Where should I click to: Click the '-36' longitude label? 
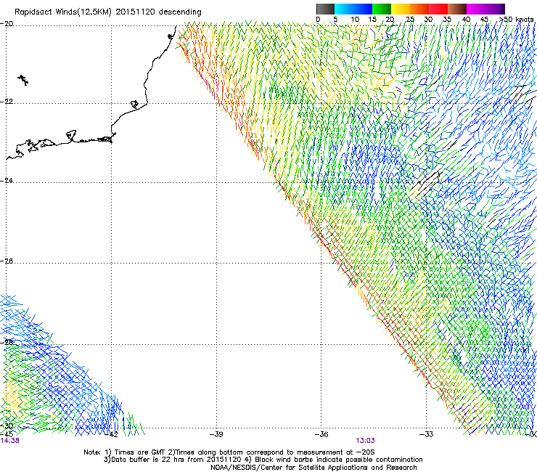point(321,434)
